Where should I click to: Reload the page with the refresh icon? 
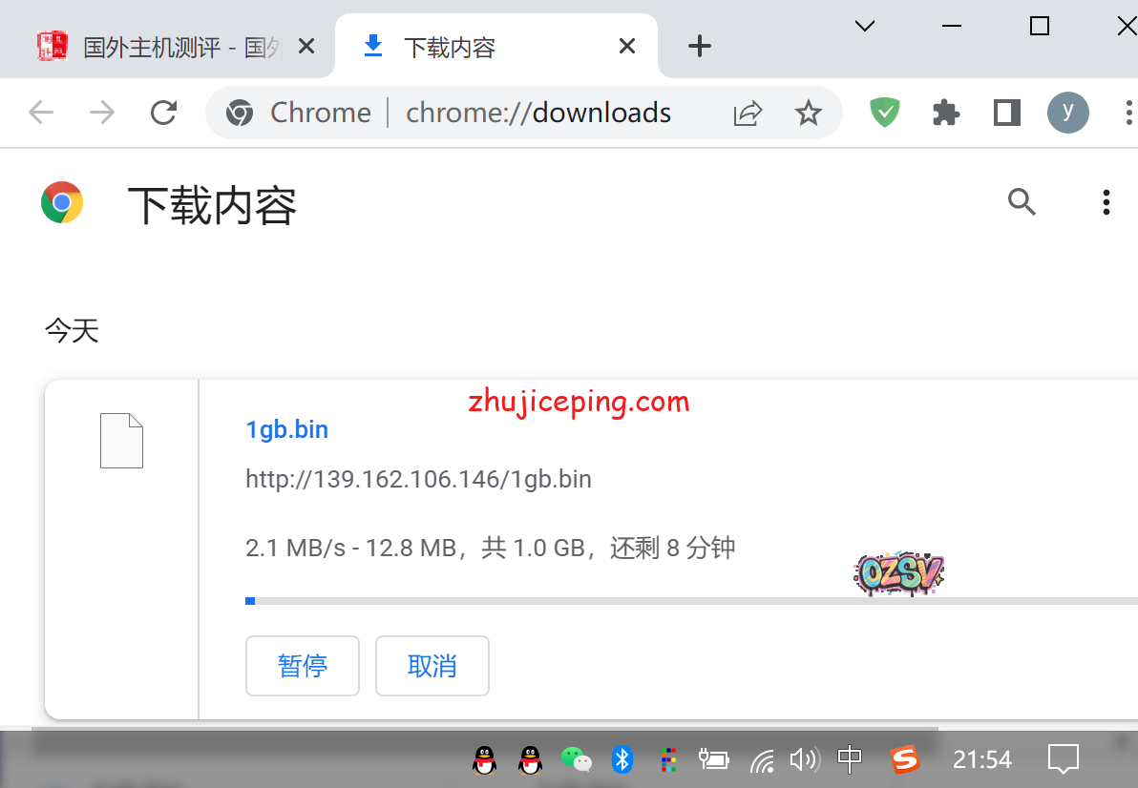point(164,113)
